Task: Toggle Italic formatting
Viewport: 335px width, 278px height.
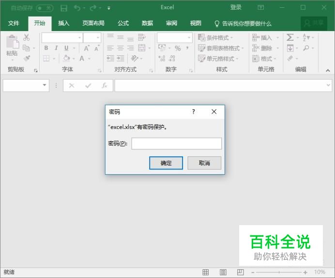Action: pos(56,48)
